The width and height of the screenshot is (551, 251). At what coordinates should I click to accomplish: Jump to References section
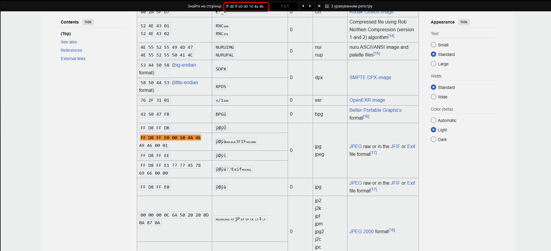coord(71,50)
